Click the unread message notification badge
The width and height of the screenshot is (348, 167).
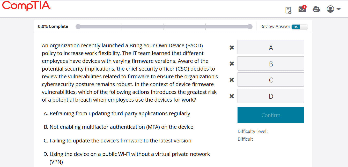click(305, 6)
